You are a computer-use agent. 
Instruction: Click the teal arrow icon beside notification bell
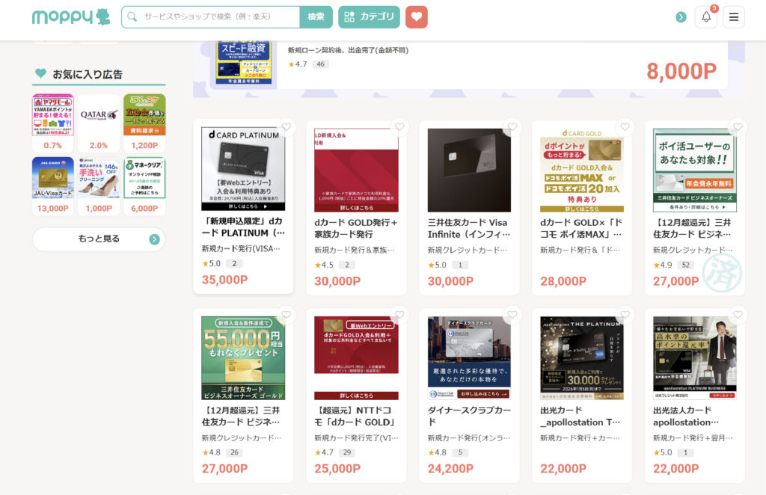tap(681, 17)
